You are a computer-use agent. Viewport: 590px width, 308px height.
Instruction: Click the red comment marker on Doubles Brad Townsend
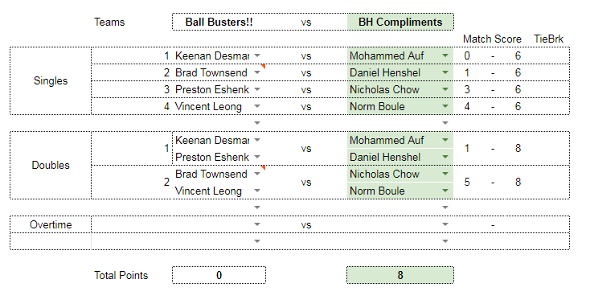(x=264, y=167)
